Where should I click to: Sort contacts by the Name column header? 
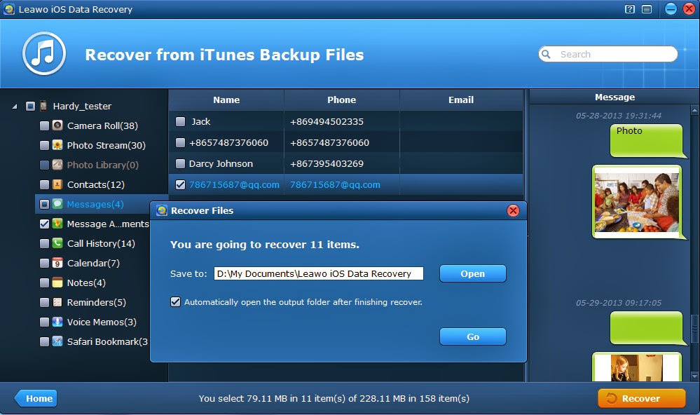[226, 100]
